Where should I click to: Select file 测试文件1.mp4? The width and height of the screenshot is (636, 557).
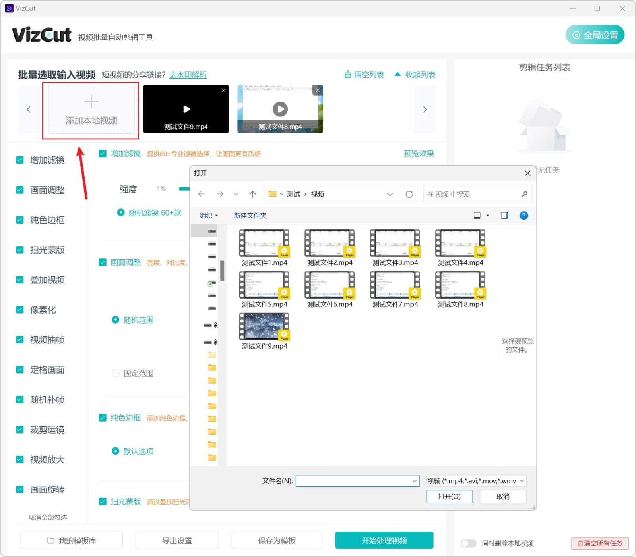264,248
